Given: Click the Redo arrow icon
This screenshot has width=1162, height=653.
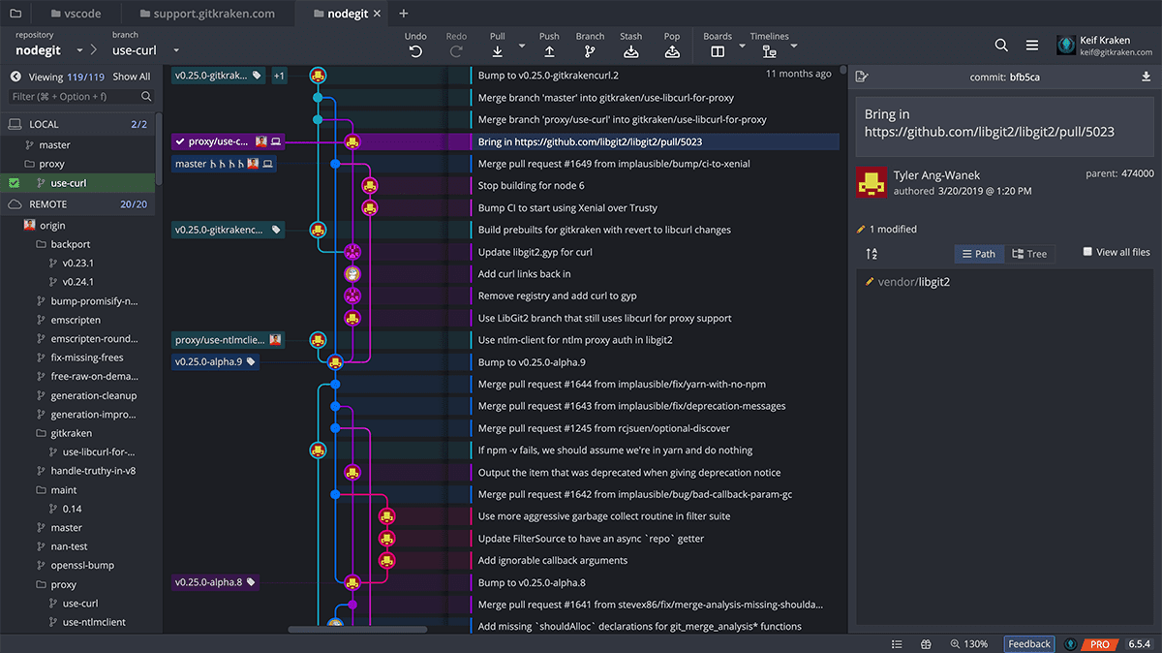Looking at the screenshot, I should click(x=456, y=52).
